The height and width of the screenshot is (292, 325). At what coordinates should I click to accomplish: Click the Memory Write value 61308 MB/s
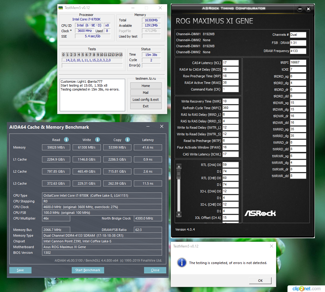pyautogui.click(x=87, y=147)
